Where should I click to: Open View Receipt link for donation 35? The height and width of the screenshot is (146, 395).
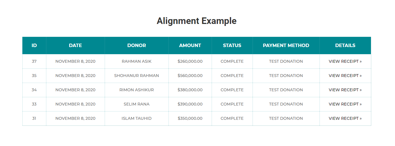tap(345, 76)
